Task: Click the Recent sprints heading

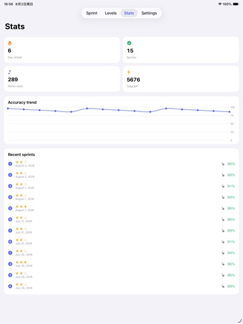Action: pos(22,155)
